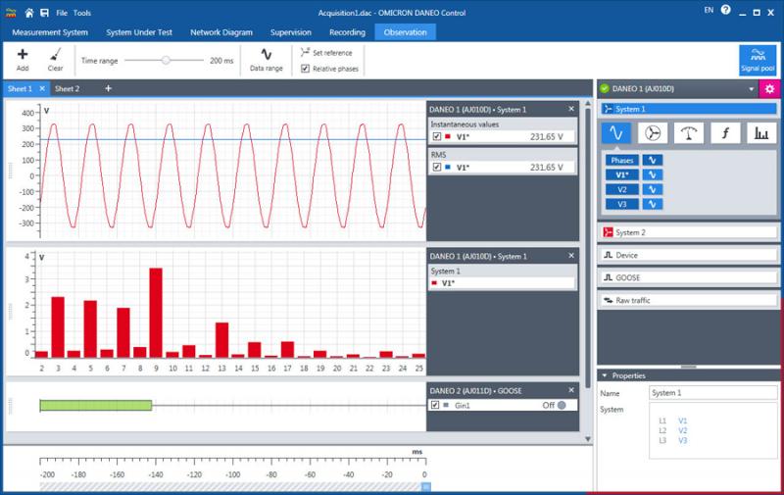Viewport: 784px width, 495px height.
Task: Click the timeline position handle at 0 ms
Action: point(426,486)
